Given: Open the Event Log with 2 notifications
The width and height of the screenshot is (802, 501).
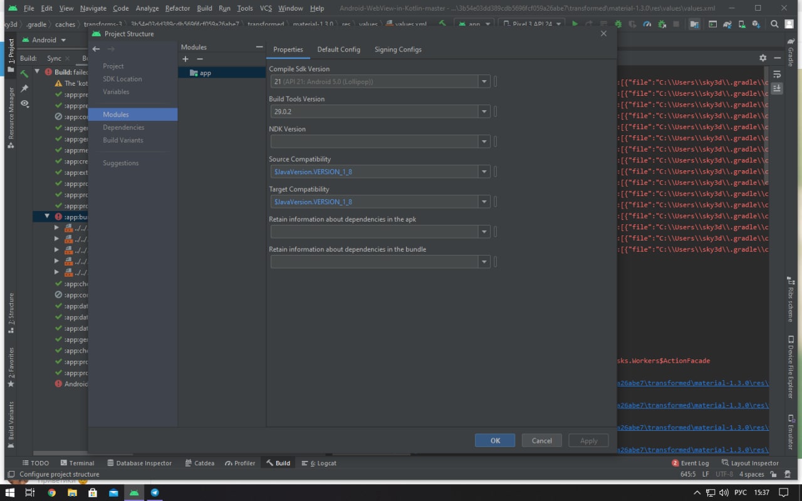Looking at the screenshot, I should pyautogui.click(x=690, y=463).
